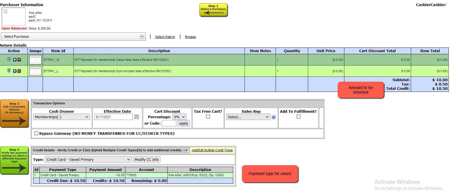This screenshot has height=191, width=452.
Task: Increase quantity of EFTPAY_W item with plus icon
Action: pos(15,60)
